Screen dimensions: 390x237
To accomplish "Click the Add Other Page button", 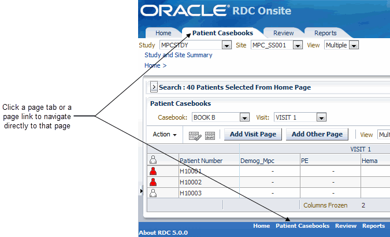I will 317,134.
